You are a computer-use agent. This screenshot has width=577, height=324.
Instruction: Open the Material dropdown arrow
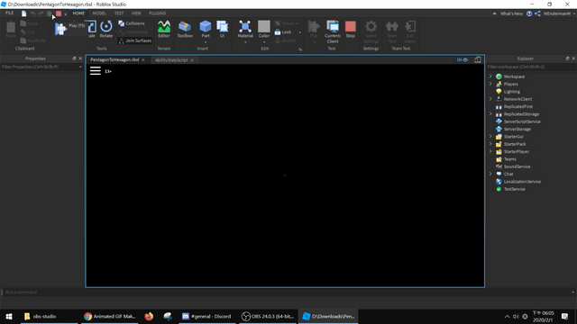[245, 42]
